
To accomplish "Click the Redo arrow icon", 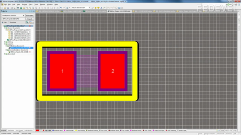I will [64, 8].
